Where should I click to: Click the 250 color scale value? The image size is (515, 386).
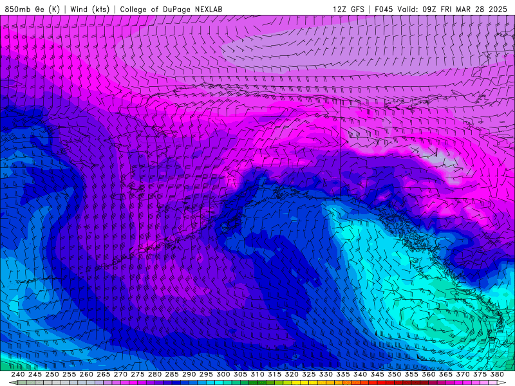[x=52, y=374]
